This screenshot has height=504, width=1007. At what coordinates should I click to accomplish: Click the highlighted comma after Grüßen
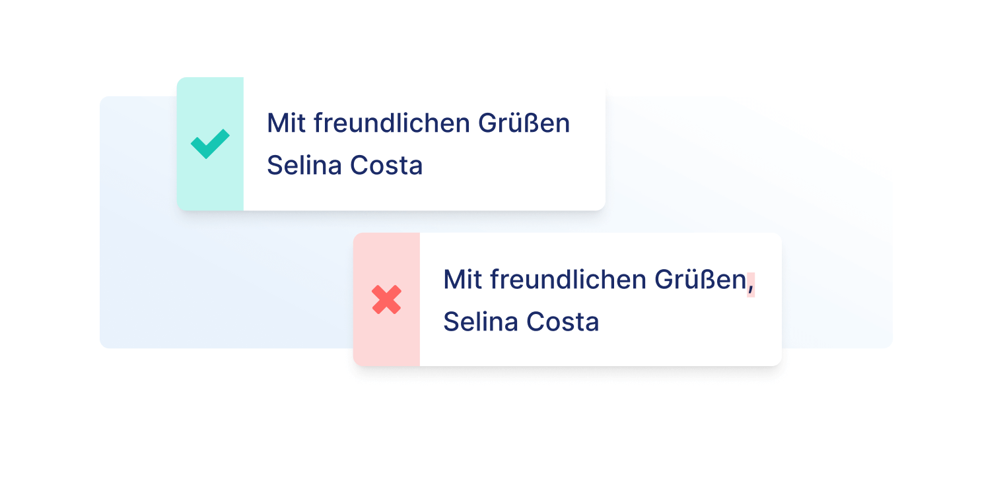[x=751, y=284]
